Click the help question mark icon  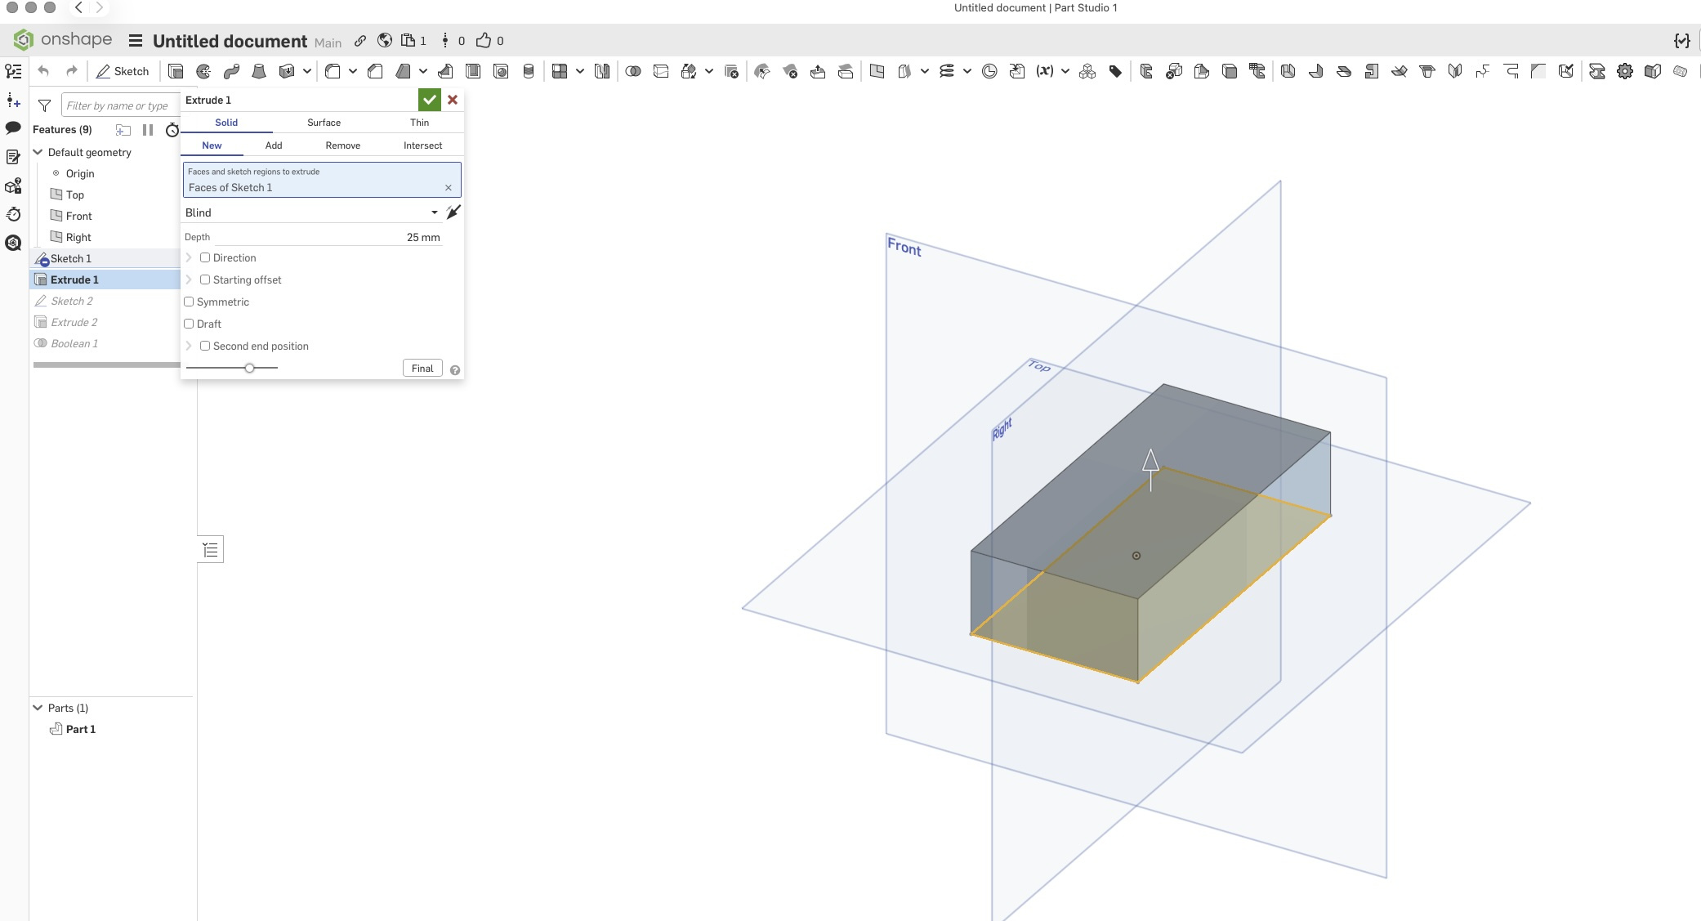coord(455,370)
